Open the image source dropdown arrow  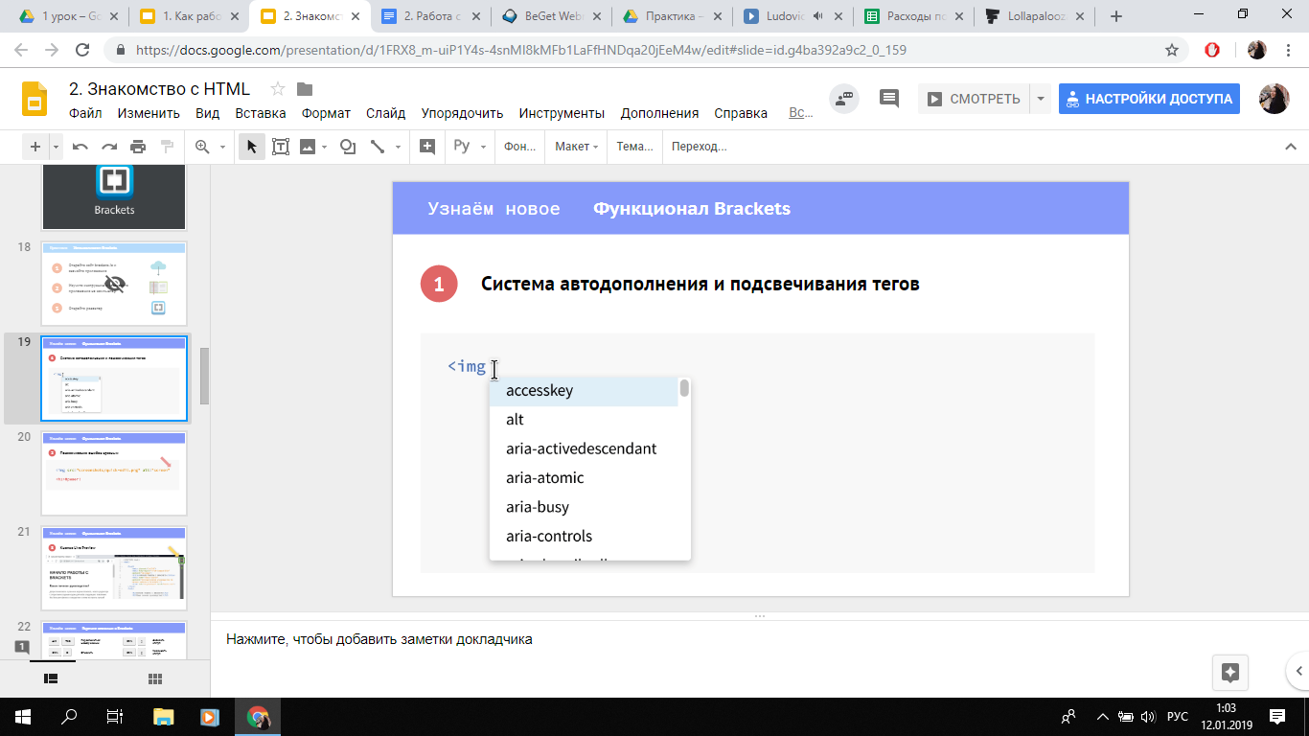tap(324, 147)
